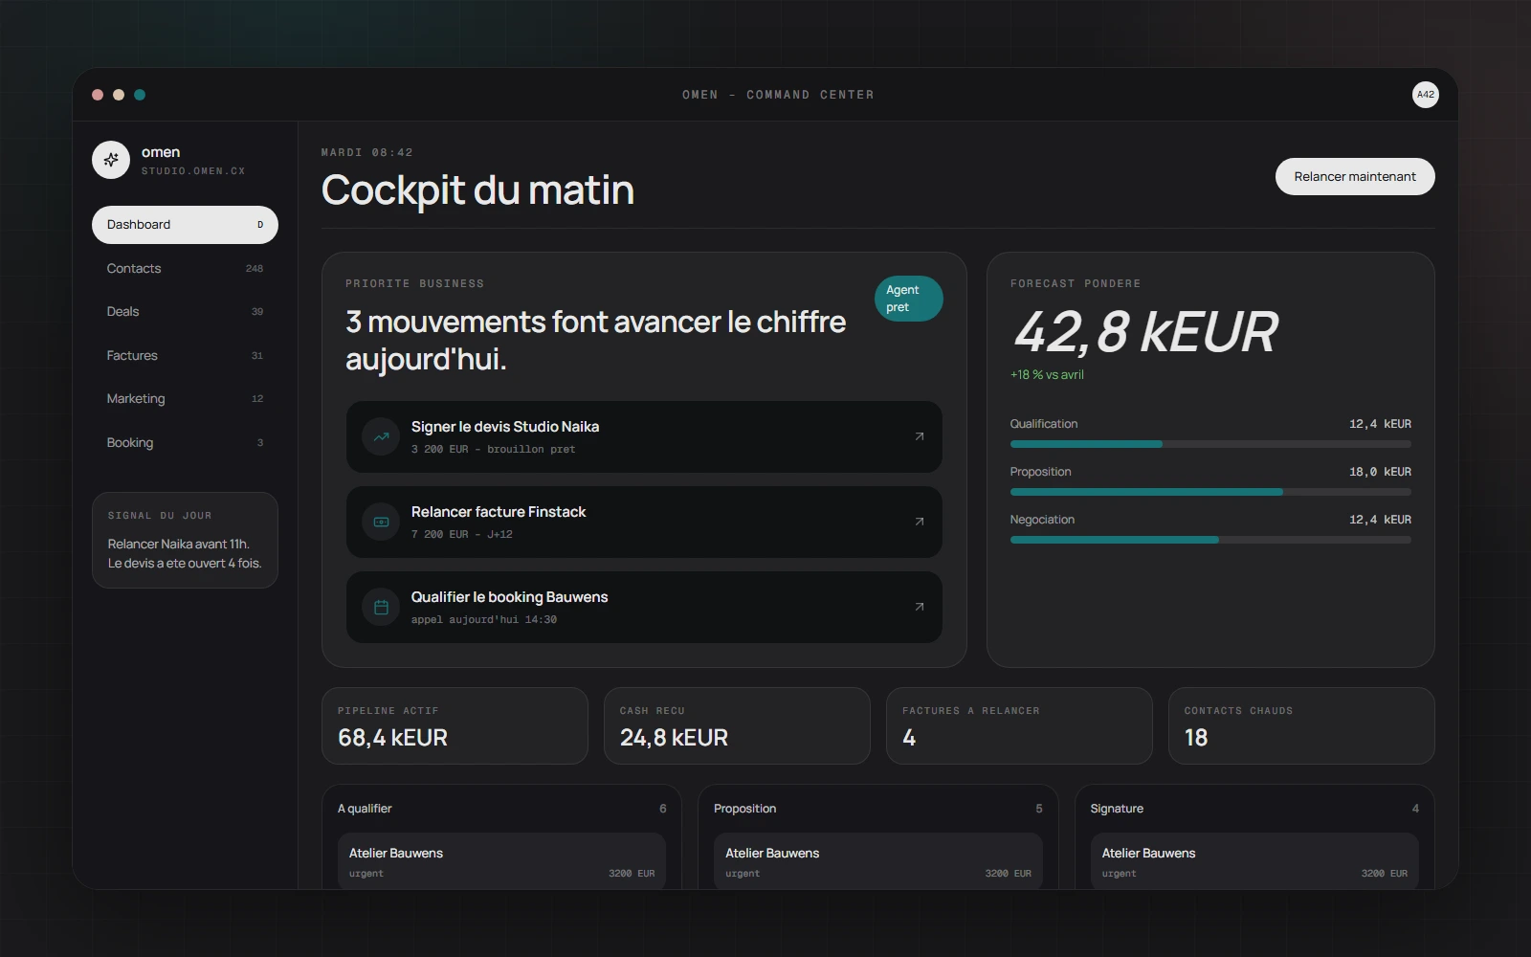This screenshot has height=957, width=1531.
Task: Open the Factures a relancer card
Action: point(1019,725)
